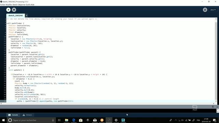Click the editor vertical scrollbar down arrow

(x=216, y=101)
